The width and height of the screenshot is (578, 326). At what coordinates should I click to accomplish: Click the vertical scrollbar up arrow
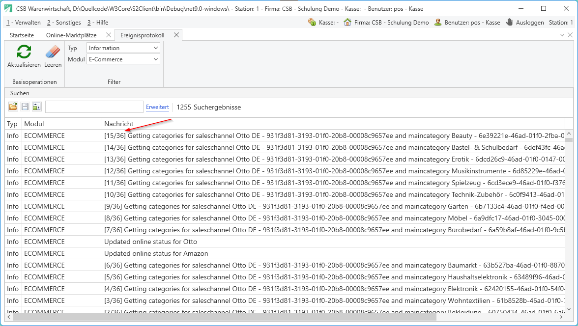pos(569,134)
